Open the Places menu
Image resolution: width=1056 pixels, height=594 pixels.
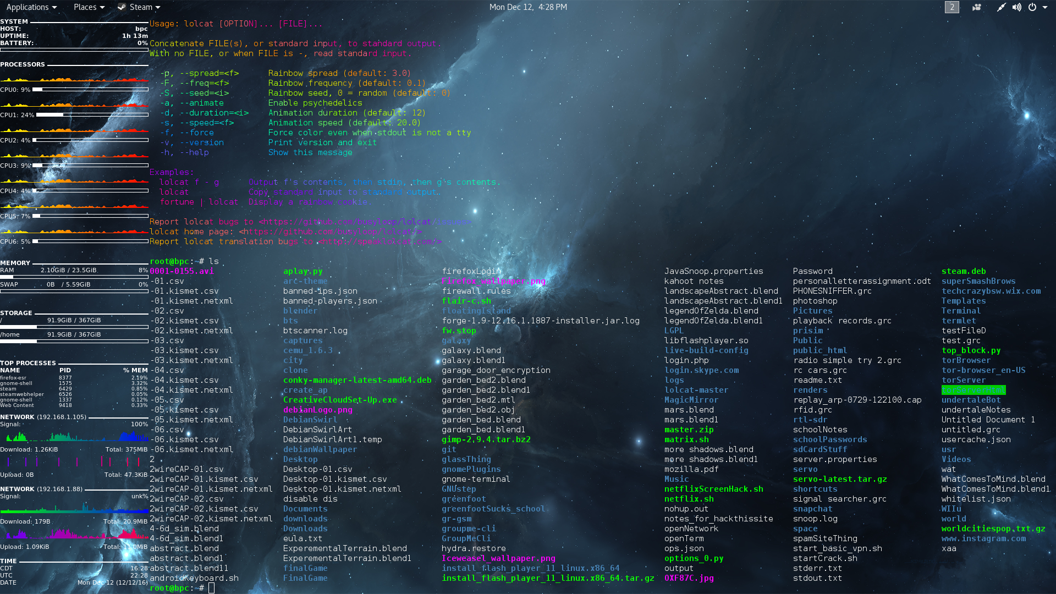tap(89, 7)
